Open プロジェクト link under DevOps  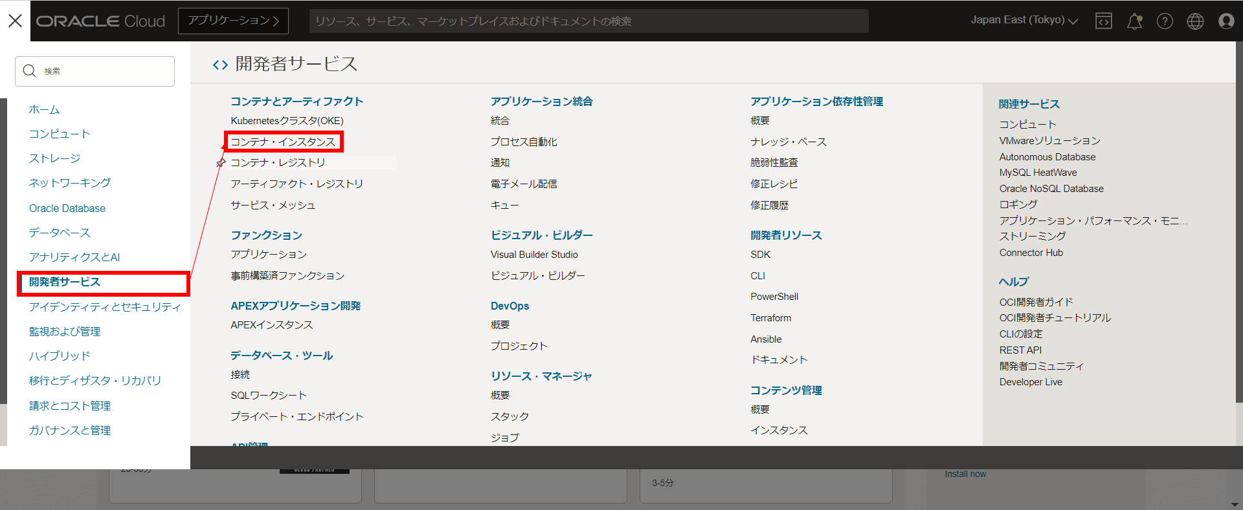point(519,346)
